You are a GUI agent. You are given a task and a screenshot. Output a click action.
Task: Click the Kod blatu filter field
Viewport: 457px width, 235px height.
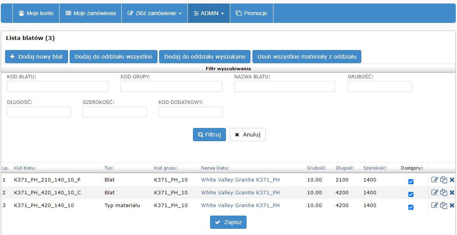(x=58, y=86)
